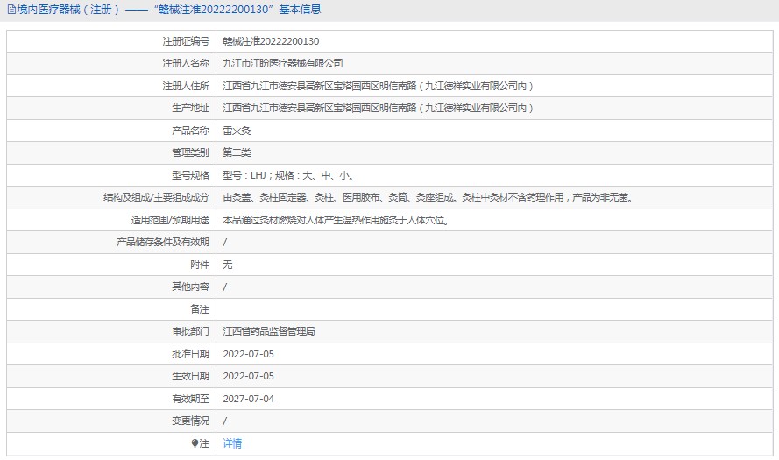The height and width of the screenshot is (460, 779).
Task: Select approval department 江西省药品监督管理局
Action: coord(269,332)
